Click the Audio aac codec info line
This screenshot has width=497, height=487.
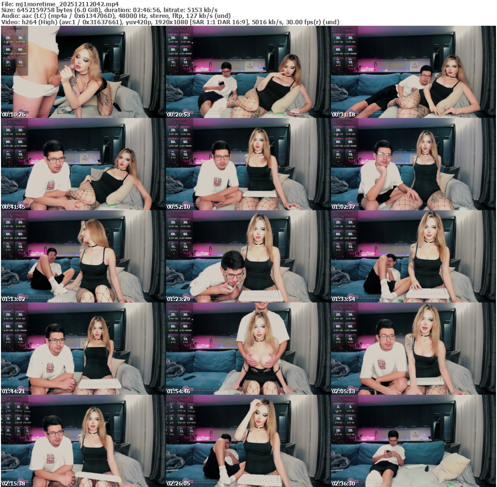point(116,16)
